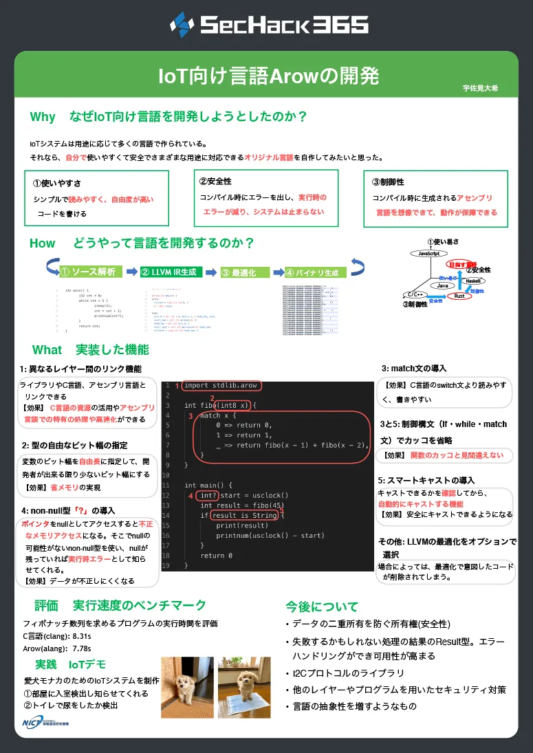Viewport: 533px width, 753px height.
Task: Open the binary hex dump thumbnail
Action: point(310,310)
